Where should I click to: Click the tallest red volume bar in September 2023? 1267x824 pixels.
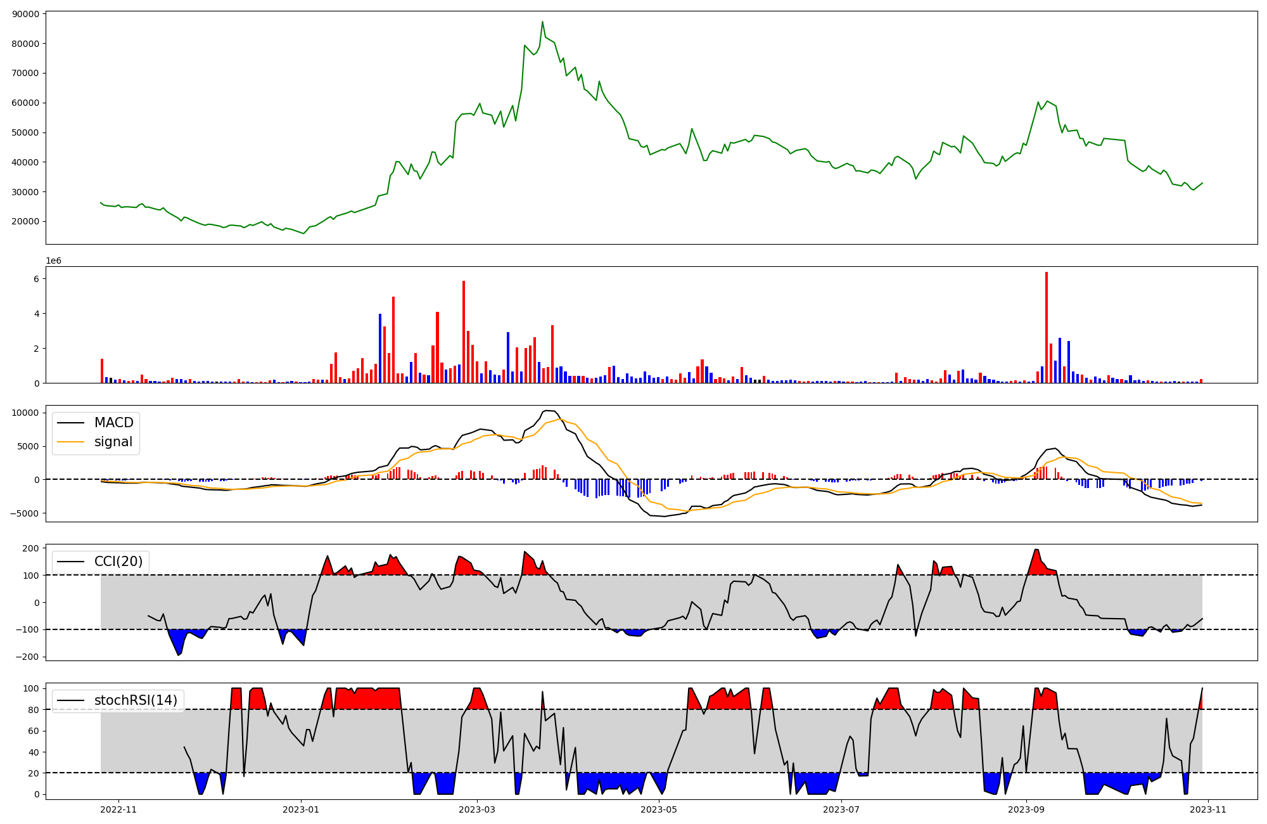click(x=1046, y=326)
